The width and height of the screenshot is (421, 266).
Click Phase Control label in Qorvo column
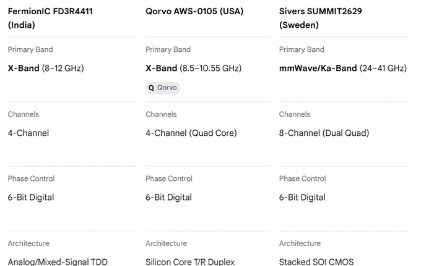pyautogui.click(x=169, y=178)
